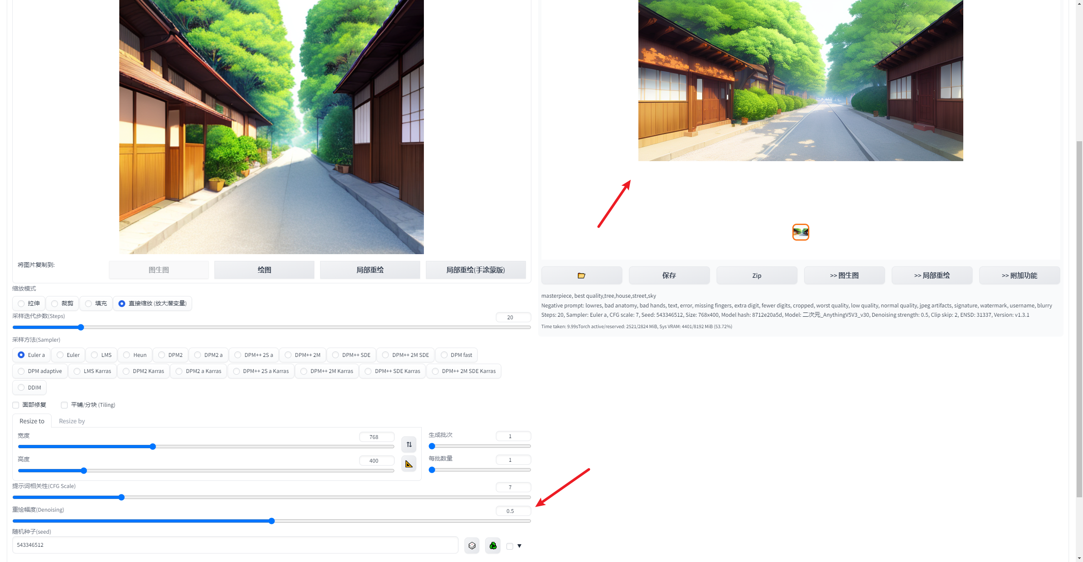Click the green recycle reuse-seed icon
This screenshot has height=562, width=1083.
pyautogui.click(x=493, y=546)
